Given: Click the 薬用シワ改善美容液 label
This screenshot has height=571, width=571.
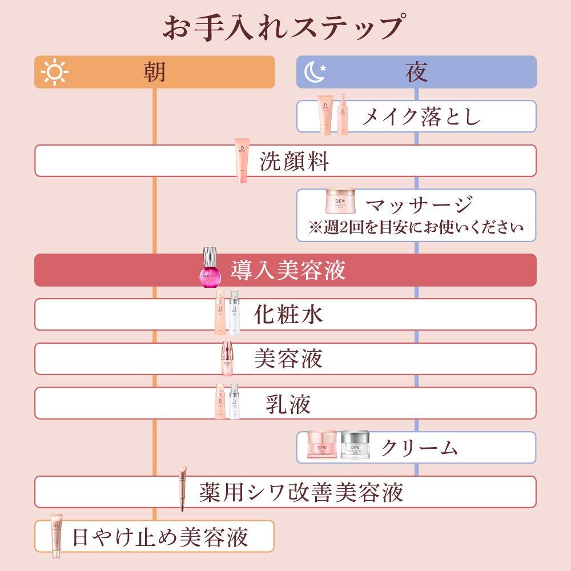Looking at the screenshot, I should 301,492.
